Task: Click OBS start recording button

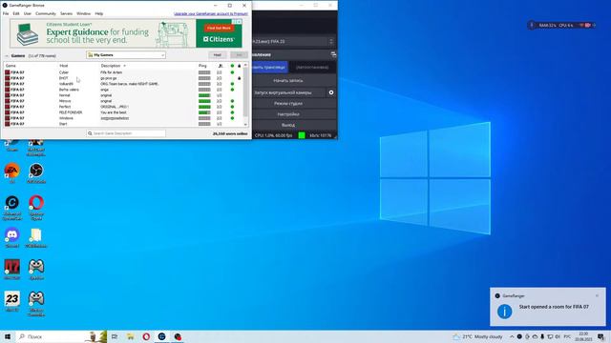Action: click(x=294, y=80)
